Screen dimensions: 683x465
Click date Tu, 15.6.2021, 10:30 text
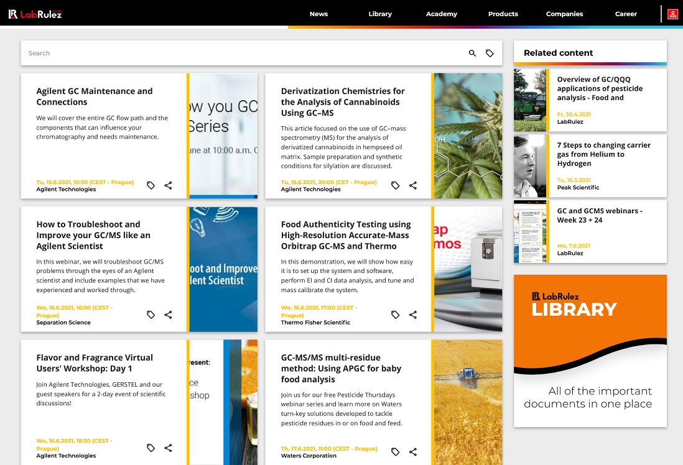pos(85,182)
